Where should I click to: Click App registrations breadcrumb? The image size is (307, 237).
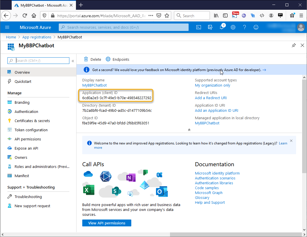point(37,37)
